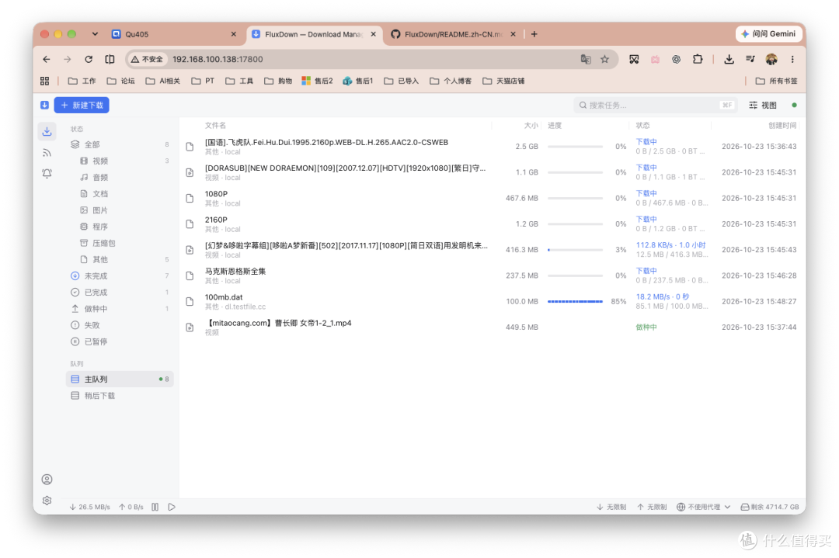Image resolution: width=839 pixels, height=558 pixels.
Task: Click the FluxDown logo icon beside New Download
Action: pyautogui.click(x=44, y=106)
